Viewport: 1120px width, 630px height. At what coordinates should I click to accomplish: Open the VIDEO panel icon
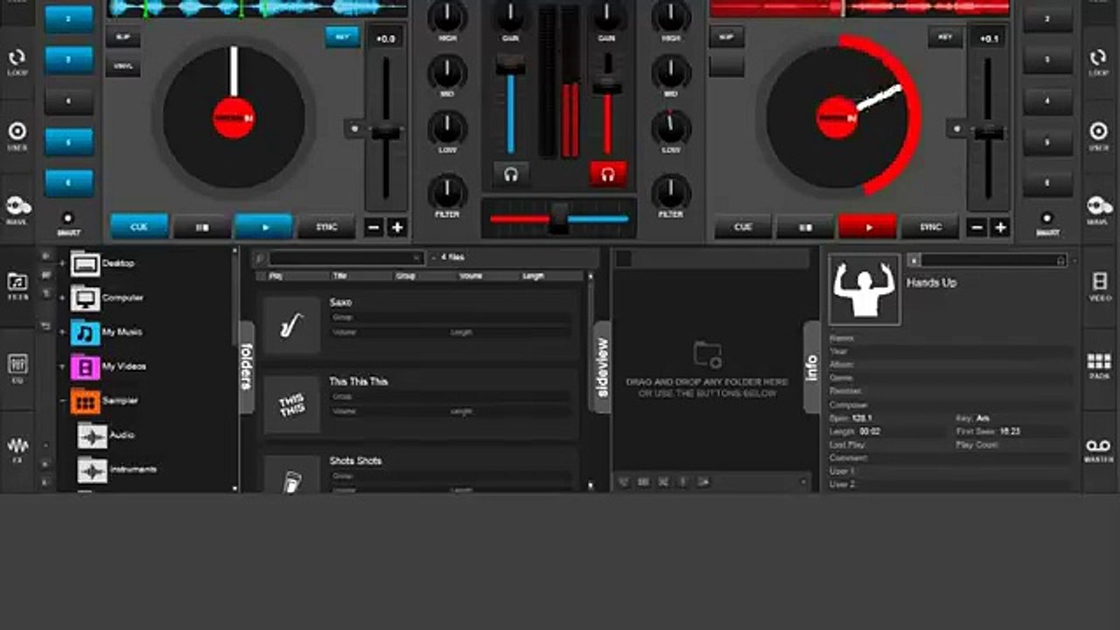(1099, 285)
